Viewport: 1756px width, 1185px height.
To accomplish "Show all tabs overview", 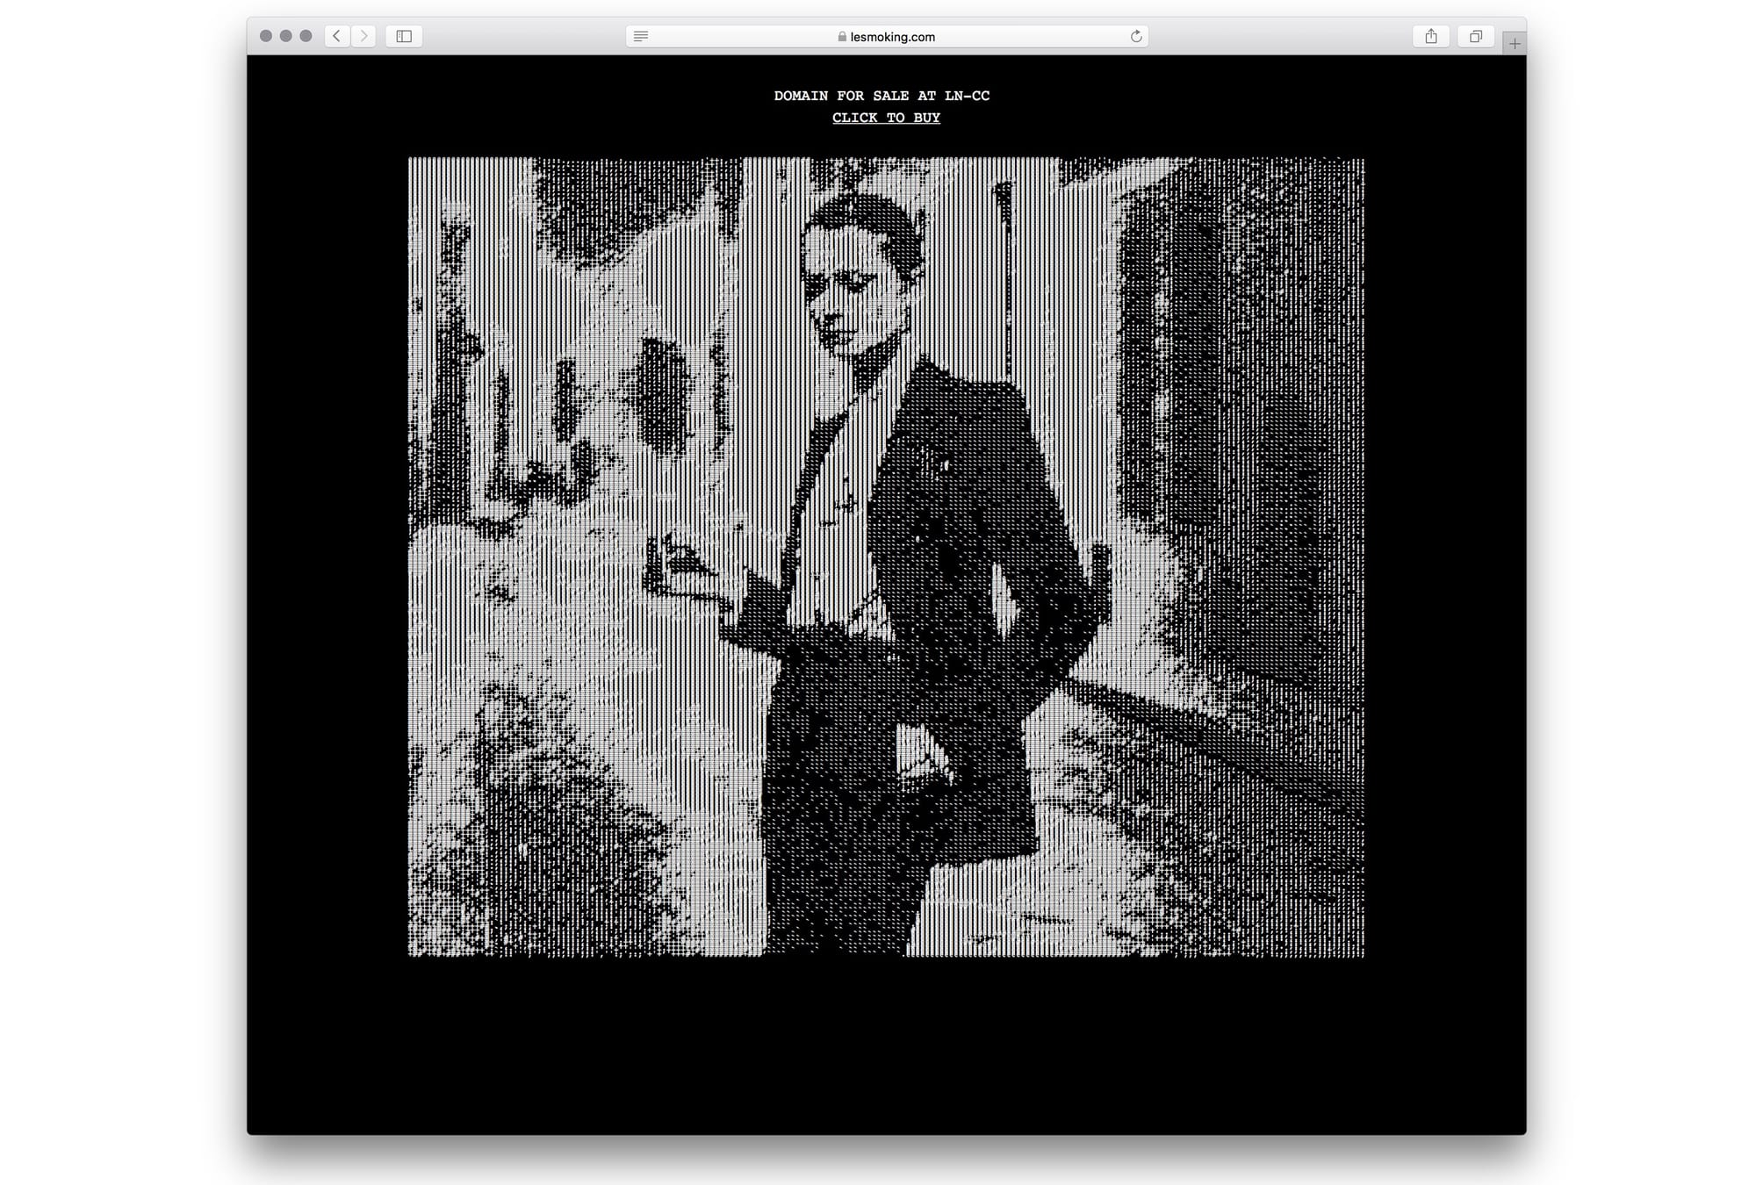I will (x=1476, y=36).
